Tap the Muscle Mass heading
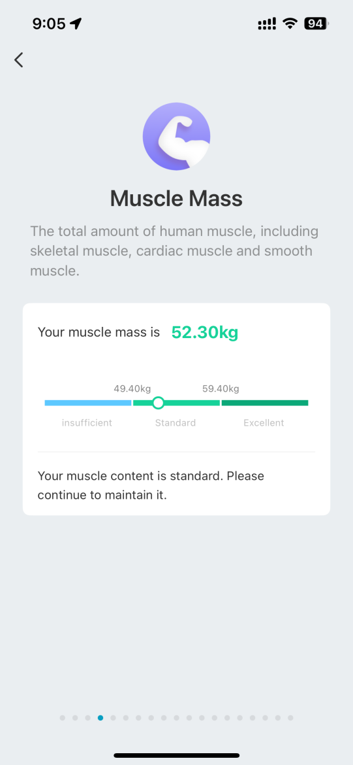353x765 pixels. pos(176,199)
